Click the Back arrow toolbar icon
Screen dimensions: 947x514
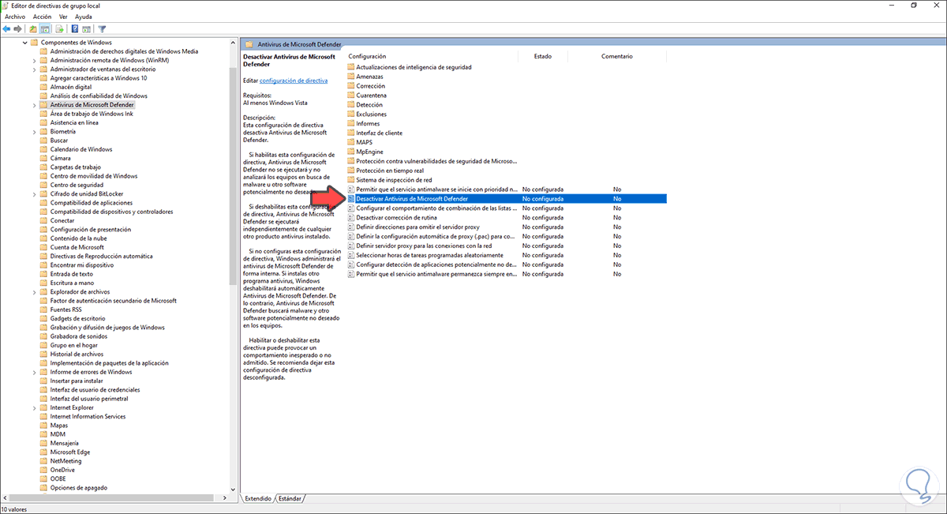pyautogui.click(x=6, y=29)
